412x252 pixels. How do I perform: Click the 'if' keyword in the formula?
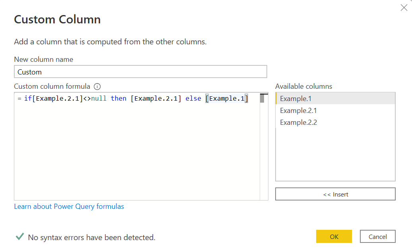pyautogui.click(x=28, y=98)
